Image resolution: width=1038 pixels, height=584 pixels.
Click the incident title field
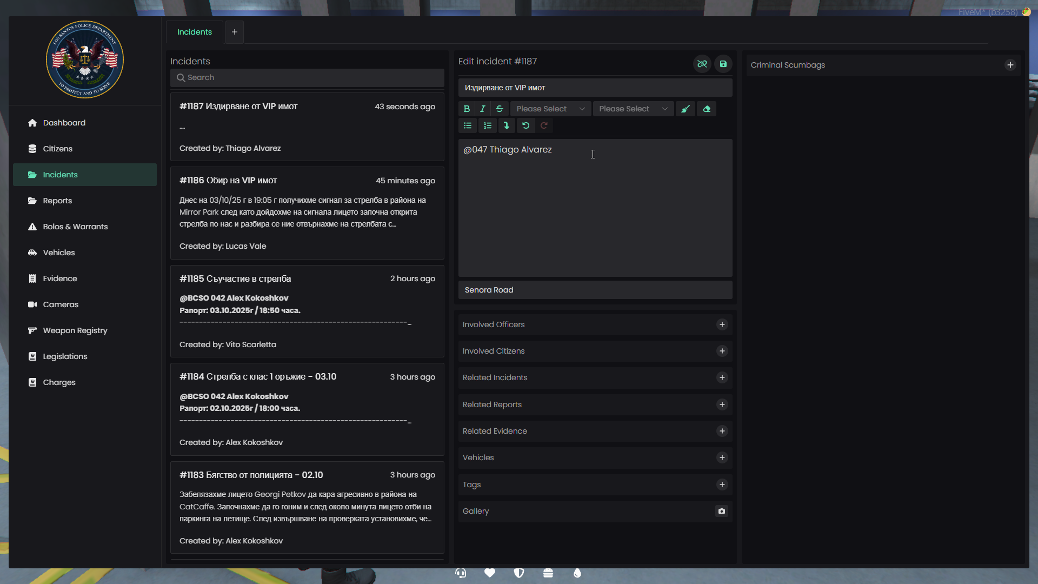click(x=595, y=88)
